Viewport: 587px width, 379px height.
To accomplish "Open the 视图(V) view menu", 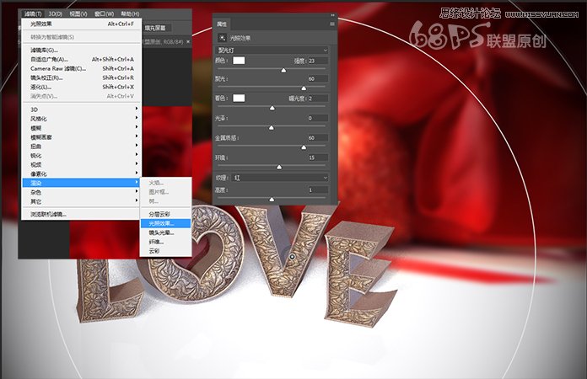I will tap(78, 13).
